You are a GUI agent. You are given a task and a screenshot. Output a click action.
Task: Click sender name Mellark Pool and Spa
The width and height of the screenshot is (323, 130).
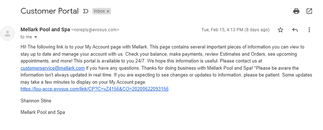click(45, 29)
